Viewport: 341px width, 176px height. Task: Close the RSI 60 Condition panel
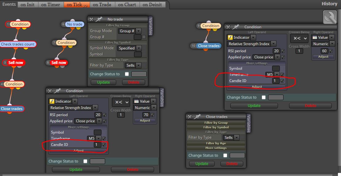click(x=228, y=27)
